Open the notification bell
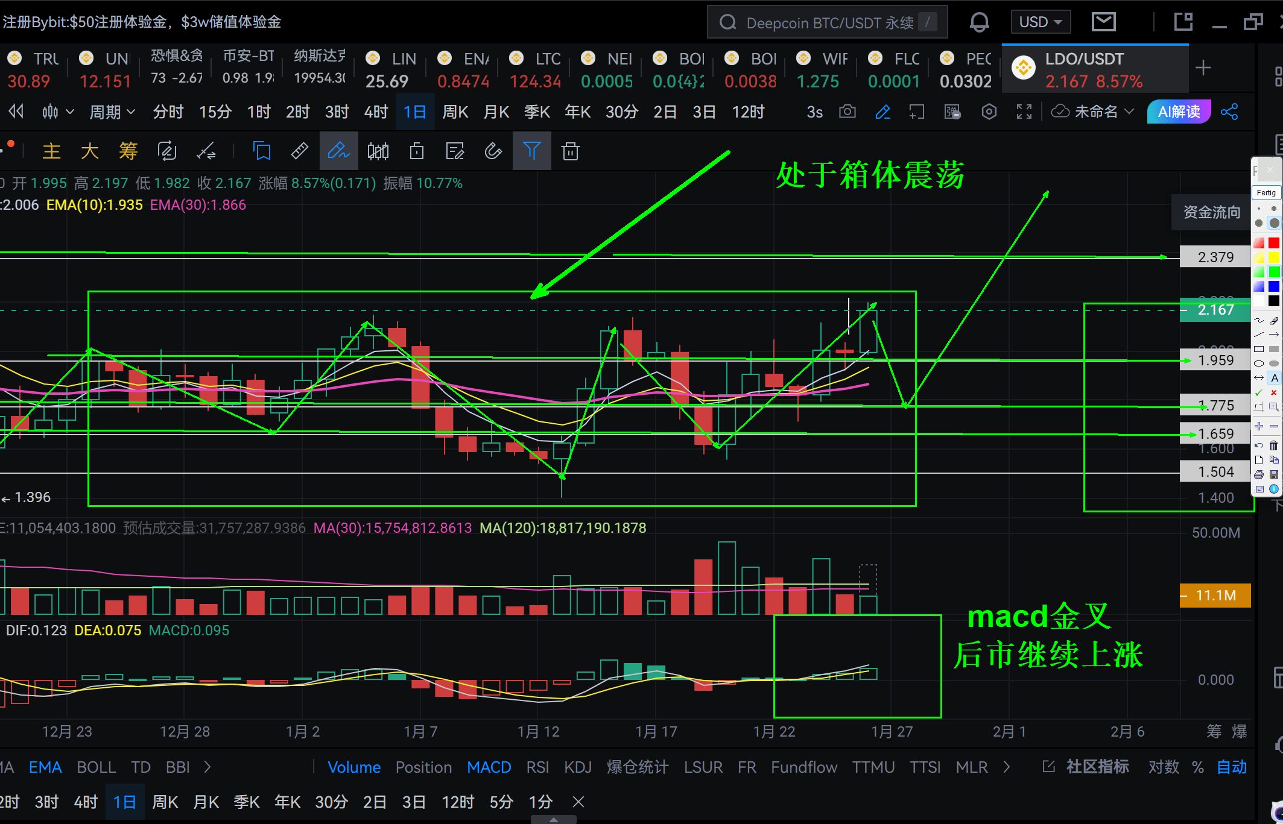 coord(979,22)
